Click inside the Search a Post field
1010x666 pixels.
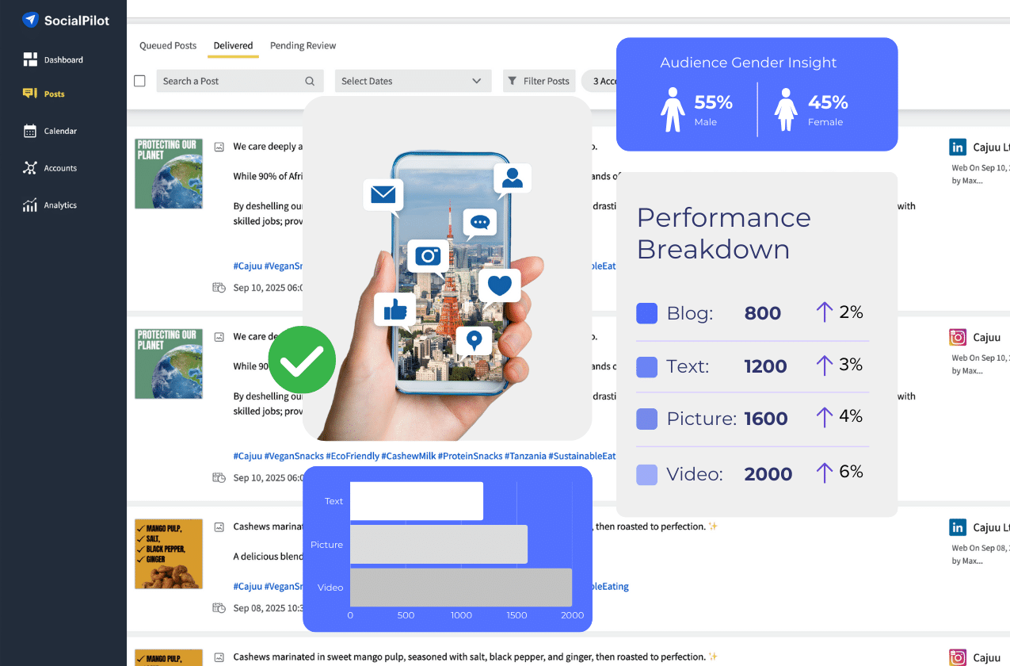[x=230, y=81]
